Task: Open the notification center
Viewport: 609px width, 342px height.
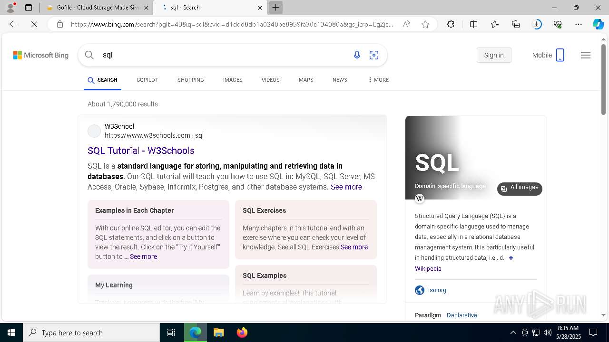Action: pos(593,332)
